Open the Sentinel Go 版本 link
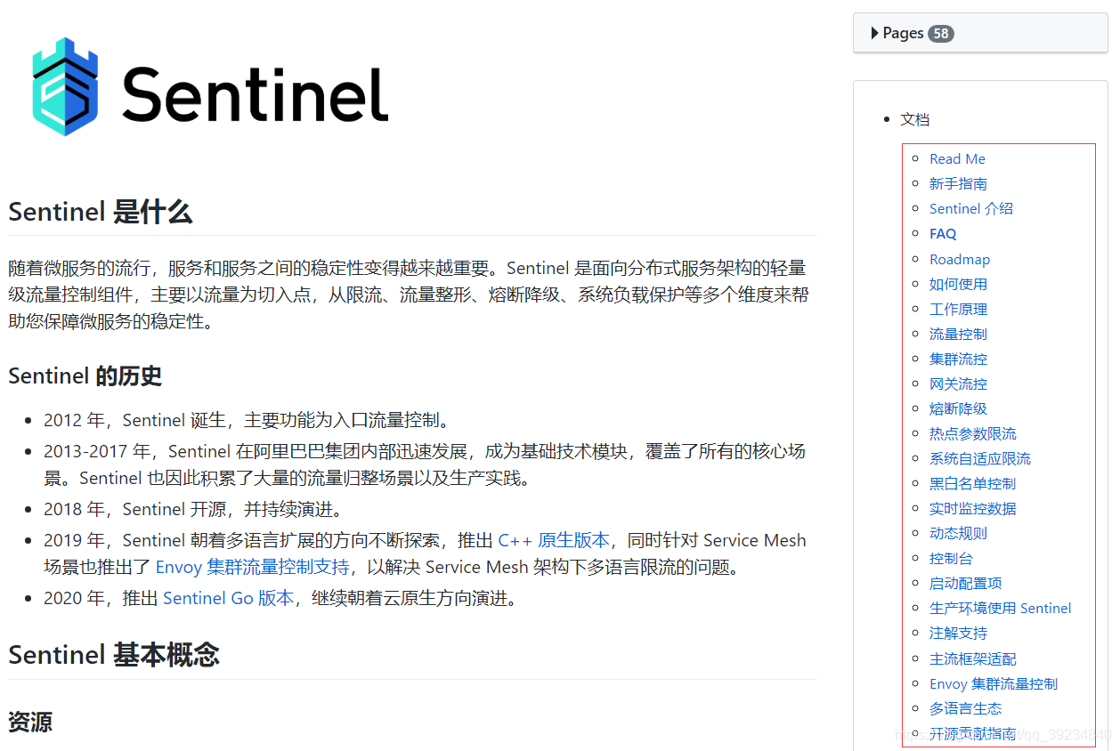 click(x=228, y=598)
